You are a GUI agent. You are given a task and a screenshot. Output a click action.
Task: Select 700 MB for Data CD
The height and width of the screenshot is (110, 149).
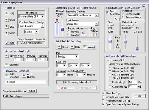(x=110, y=78)
